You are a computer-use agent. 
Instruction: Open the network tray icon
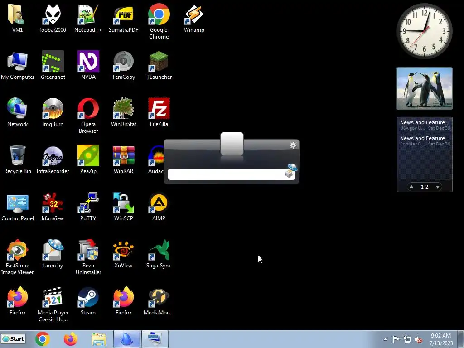[407, 339]
